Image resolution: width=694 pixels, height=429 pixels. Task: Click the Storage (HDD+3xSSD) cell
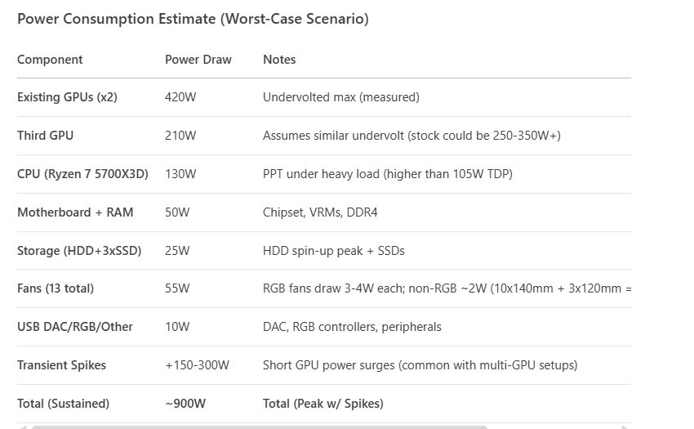pyautogui.click(x=79, y=251)
